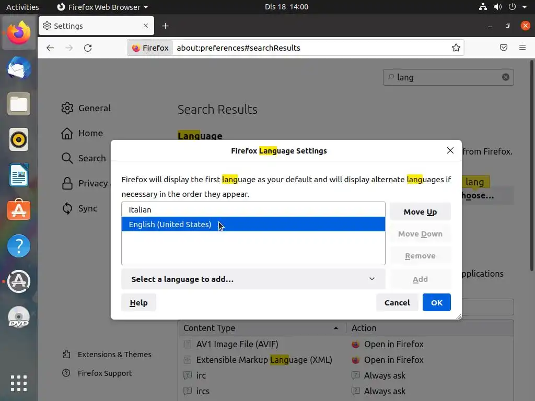Select the irc content type row
Viewport: 535px width, 401px height.
262,376
